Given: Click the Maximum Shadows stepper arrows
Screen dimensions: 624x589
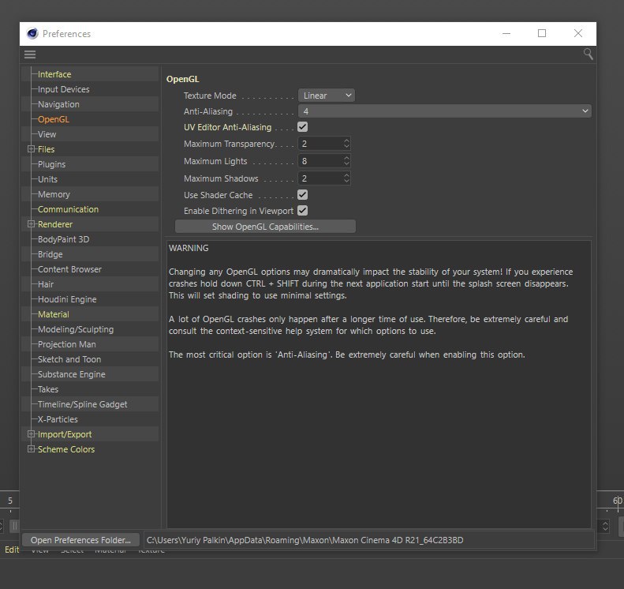Looking at the screenshot, I should pos(346,178).
